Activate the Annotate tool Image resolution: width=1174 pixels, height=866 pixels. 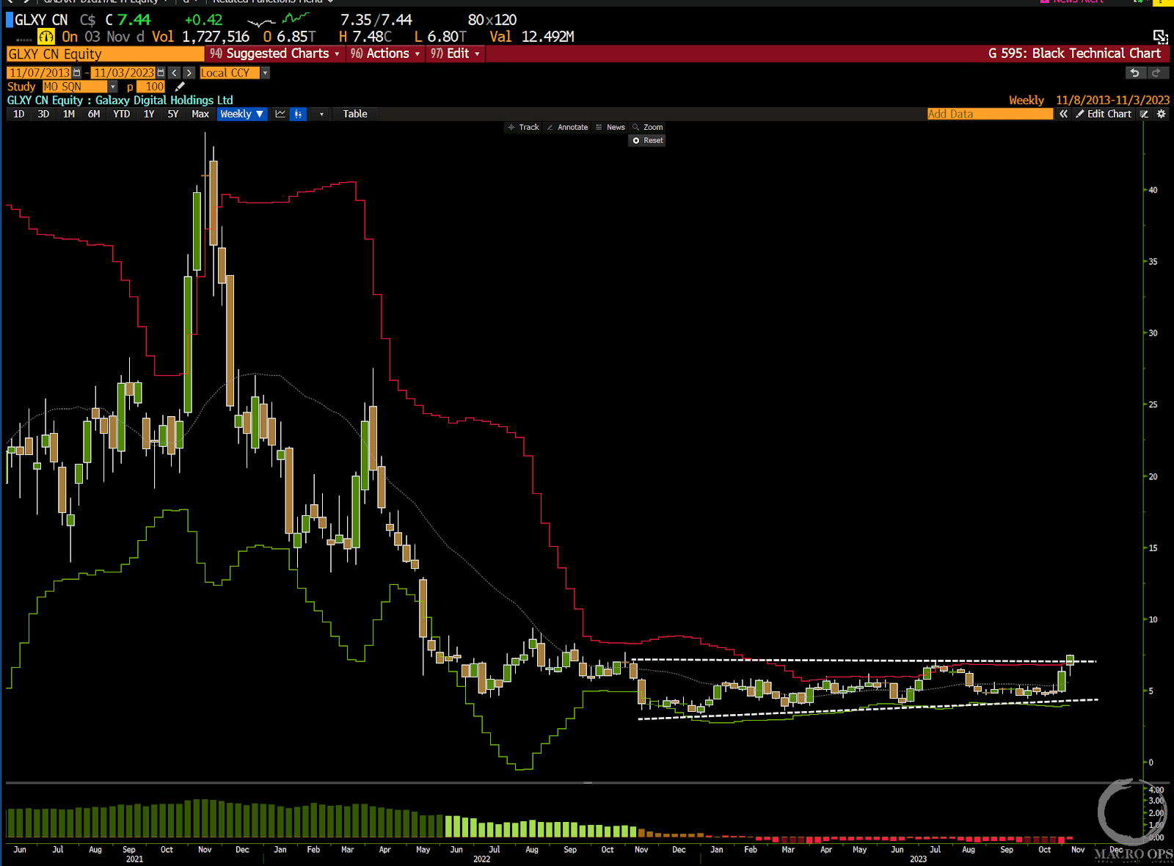coord(567,127)
